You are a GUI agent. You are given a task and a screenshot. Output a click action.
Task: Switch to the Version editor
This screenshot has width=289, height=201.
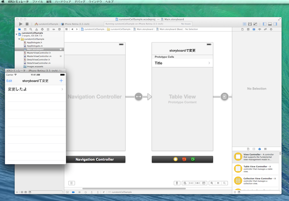tap(255, 24)
